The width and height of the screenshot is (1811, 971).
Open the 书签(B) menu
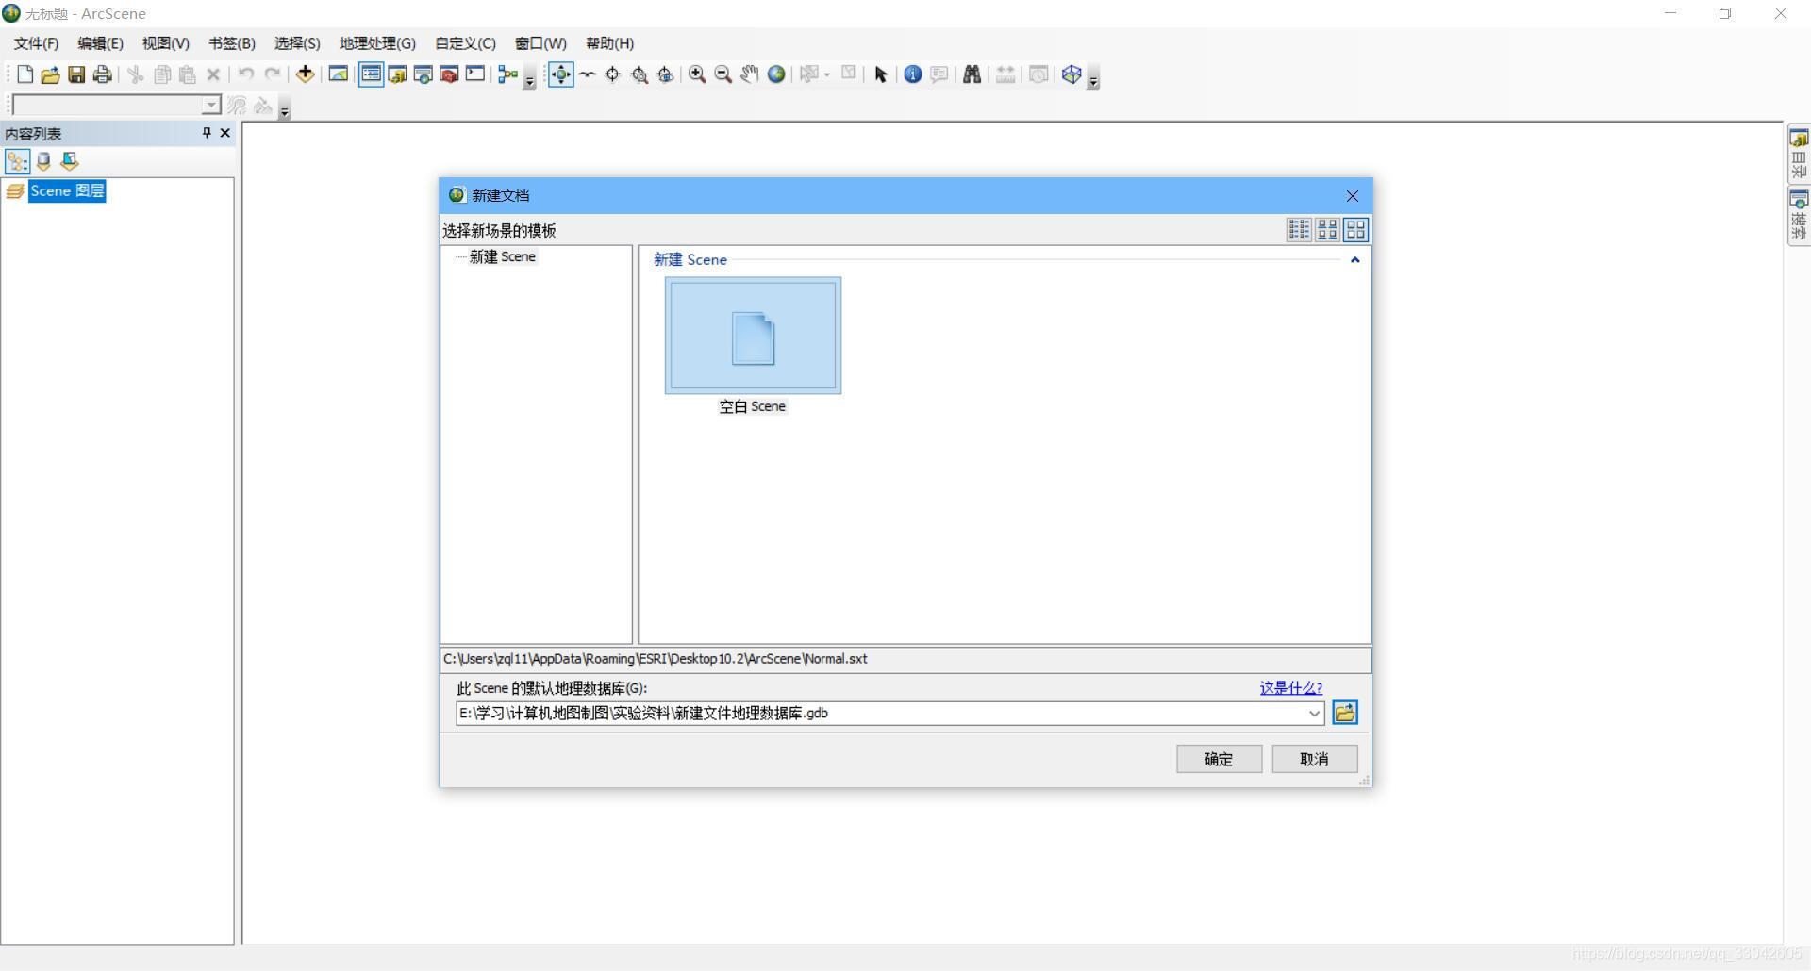tap(232, 43)
